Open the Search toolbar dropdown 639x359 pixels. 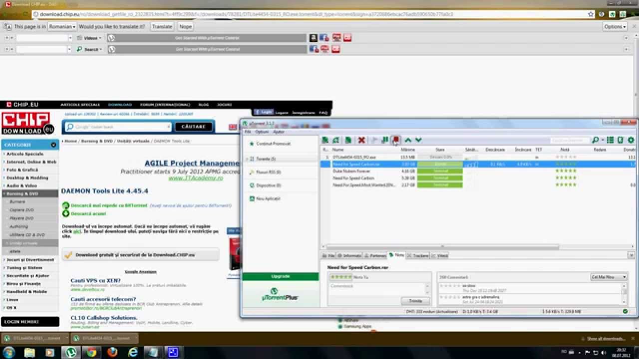[89, 49]
